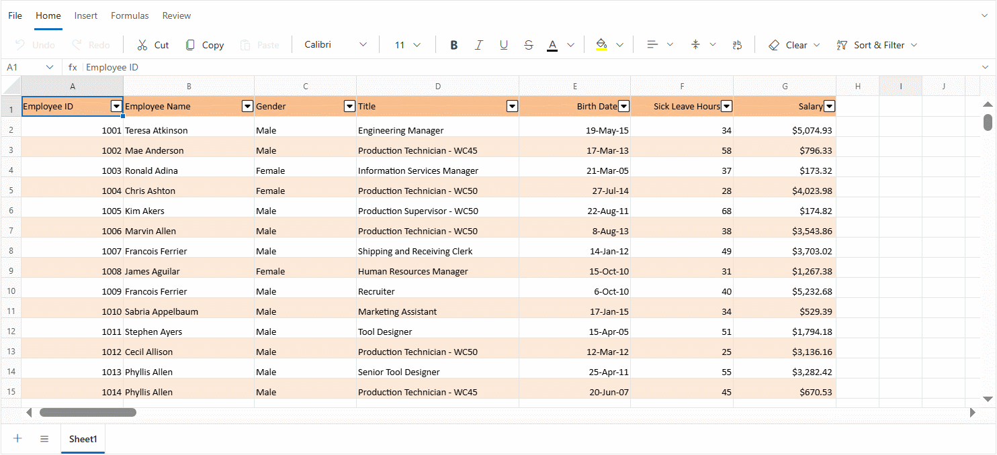Open the Salary filter dropdown
Viewport: 997px width, 455px height.
[829, 106]
